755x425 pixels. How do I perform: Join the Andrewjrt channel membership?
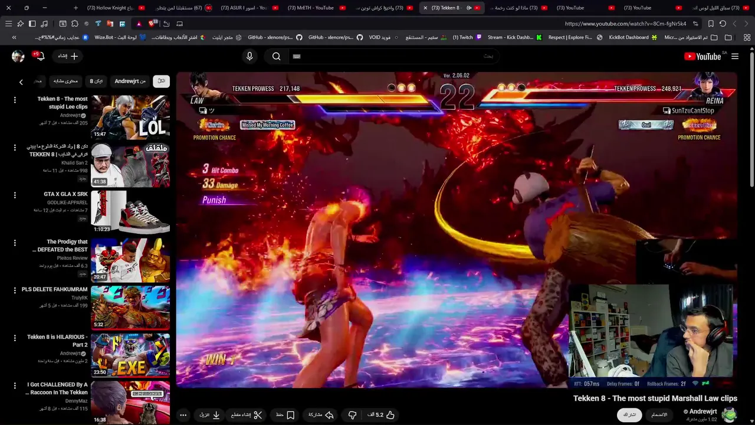[659, 415]
